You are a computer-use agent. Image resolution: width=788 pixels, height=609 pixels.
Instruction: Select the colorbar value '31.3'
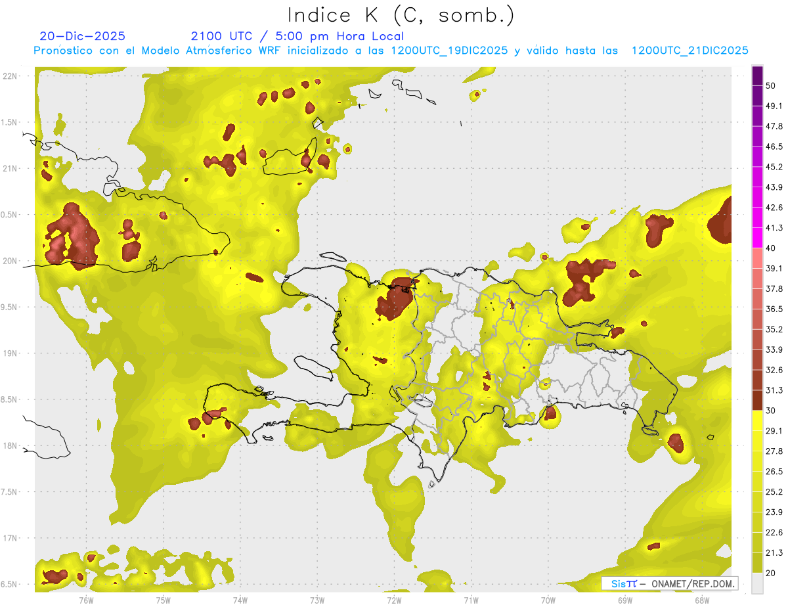coord(774,391)
